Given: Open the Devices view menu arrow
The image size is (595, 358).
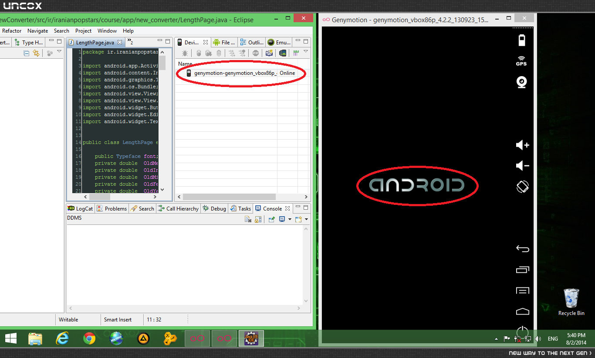Looking at the screenshot, I should (x=306, y=52).
